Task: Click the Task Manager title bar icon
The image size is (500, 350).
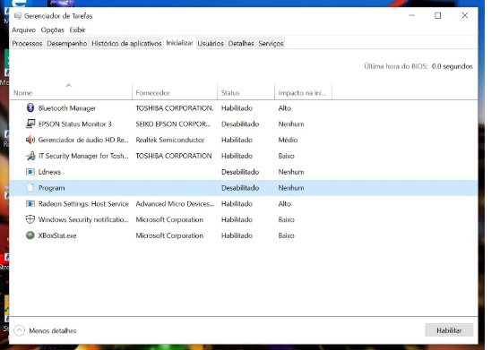Action: tap(18, 16)
